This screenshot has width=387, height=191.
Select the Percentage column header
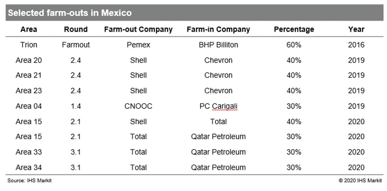[294, 29]
